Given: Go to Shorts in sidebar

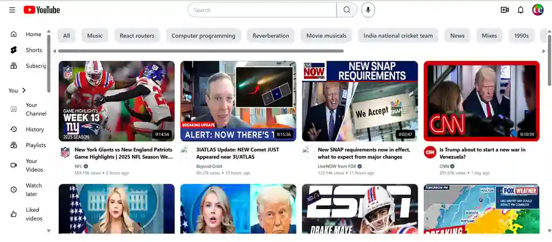Looking at the screenshot, I should click(x=33, y=50).
